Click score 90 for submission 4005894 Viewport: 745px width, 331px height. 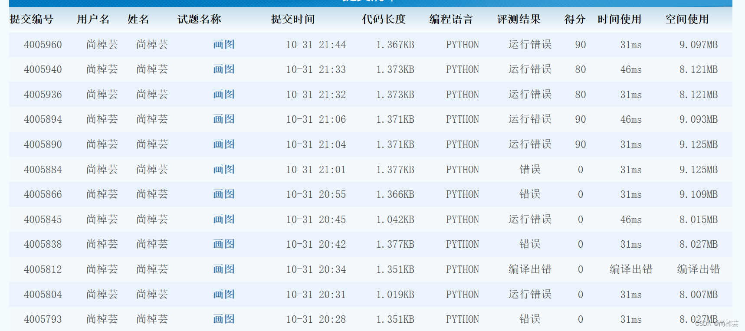(x=581, y=119)
